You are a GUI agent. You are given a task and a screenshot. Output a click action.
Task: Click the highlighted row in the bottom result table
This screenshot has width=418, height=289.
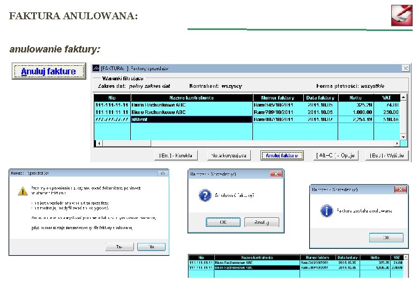(x=296, y=268)
